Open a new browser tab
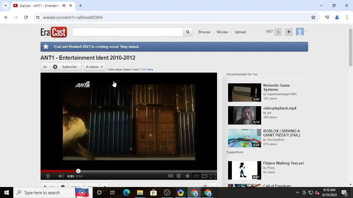The image size is (353, 198). click(81, 5)
